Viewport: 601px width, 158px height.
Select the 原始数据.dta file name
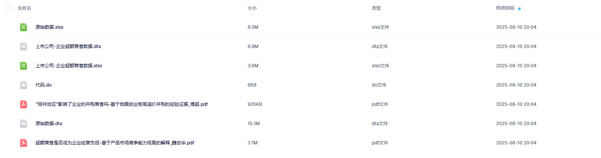pyautogui.click(x=49, y=124)
